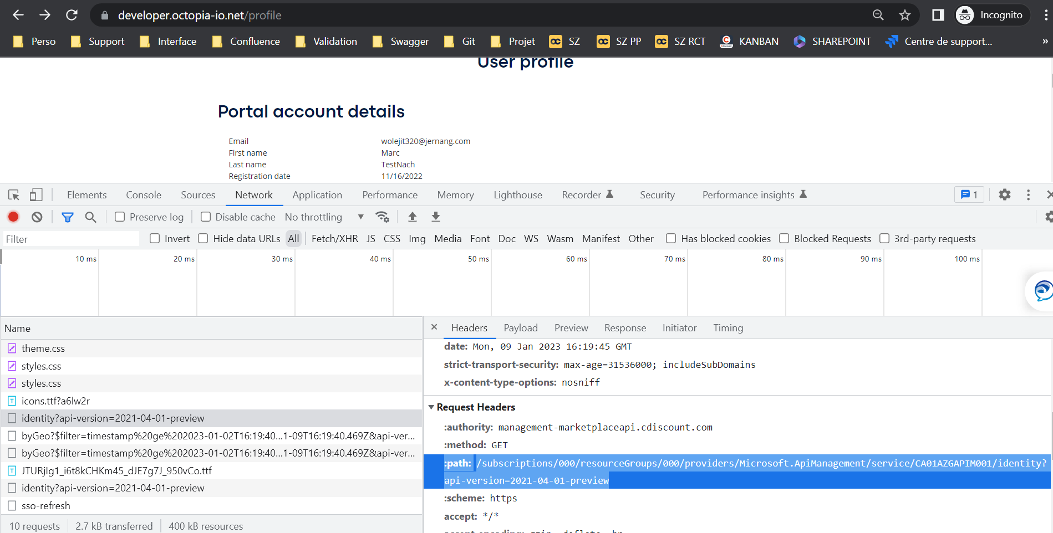1053x533 pixels.
Task: Open the browser zoom magnifier icon
Action: pyautogui.click(x=878, y=15)
